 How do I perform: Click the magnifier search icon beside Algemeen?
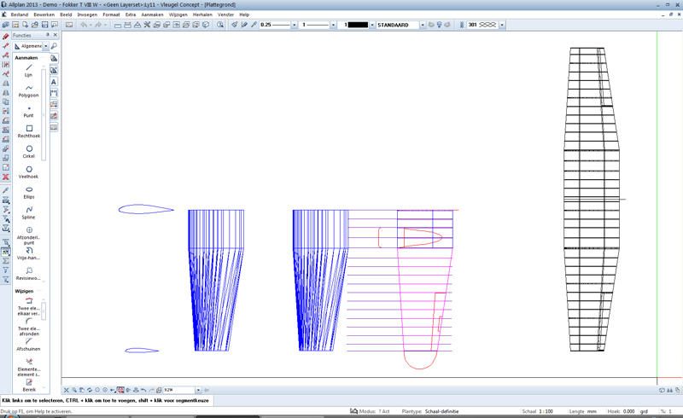54,46
